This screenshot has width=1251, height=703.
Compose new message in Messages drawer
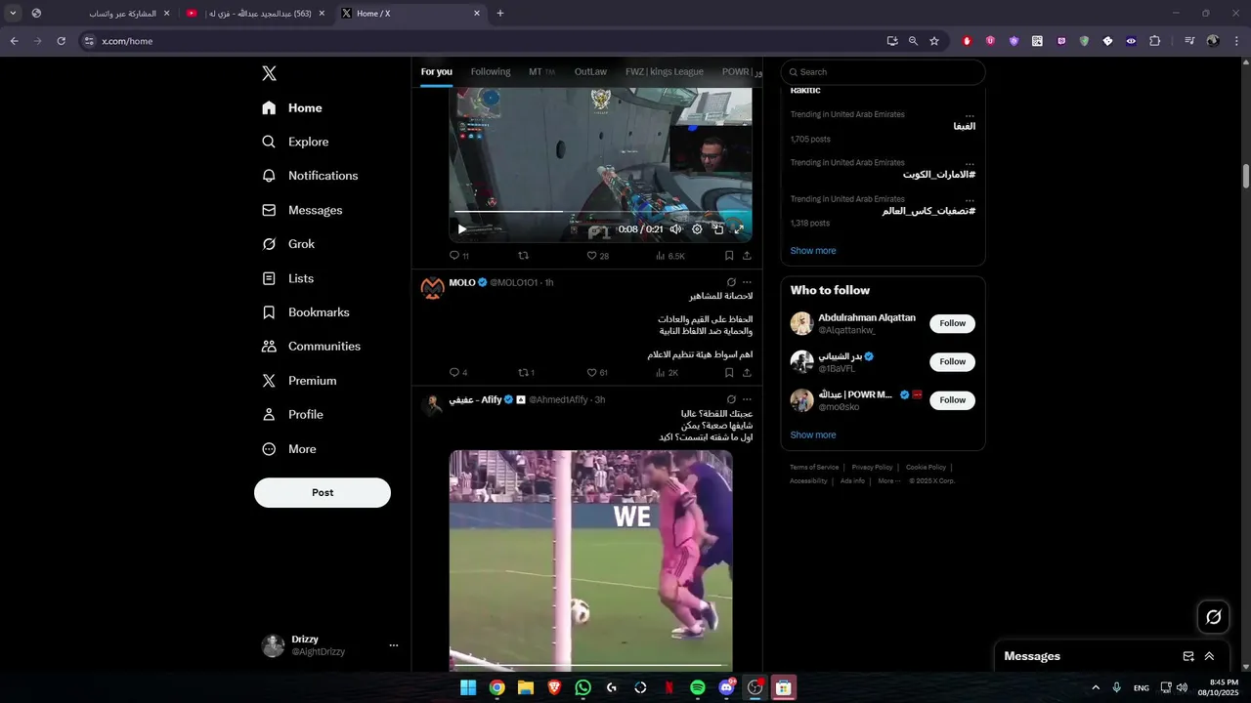point(1188,656)
